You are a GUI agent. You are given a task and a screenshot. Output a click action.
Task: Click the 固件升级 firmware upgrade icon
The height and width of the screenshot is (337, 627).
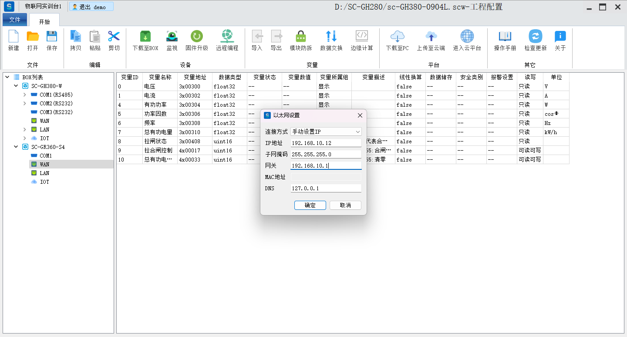(196, 37)
